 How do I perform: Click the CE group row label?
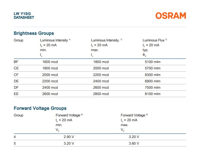click(x=16, y=68)
